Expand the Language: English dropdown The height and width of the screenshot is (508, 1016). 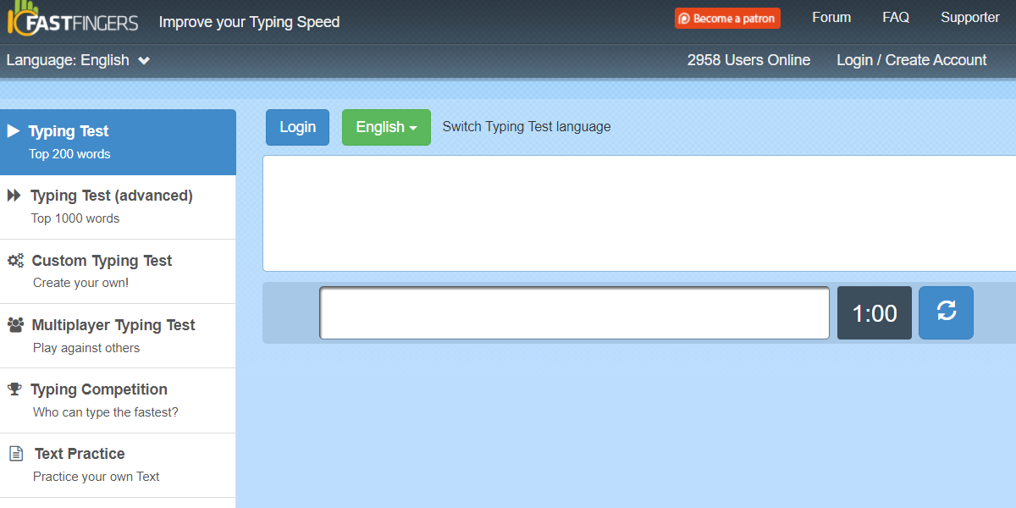tap(78, 60)
